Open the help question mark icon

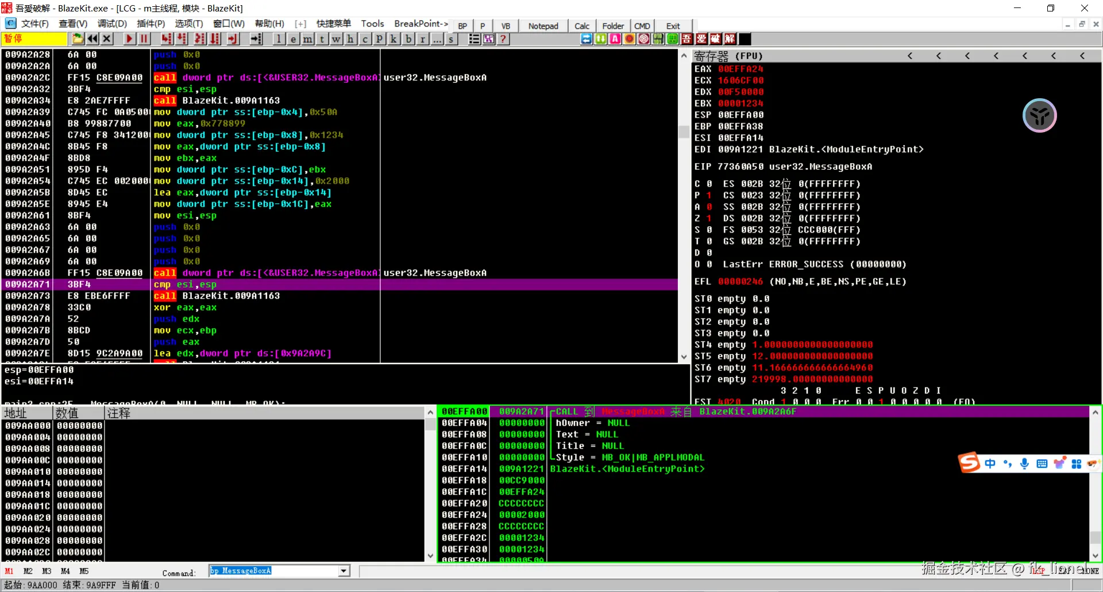[x=503, y=39]
